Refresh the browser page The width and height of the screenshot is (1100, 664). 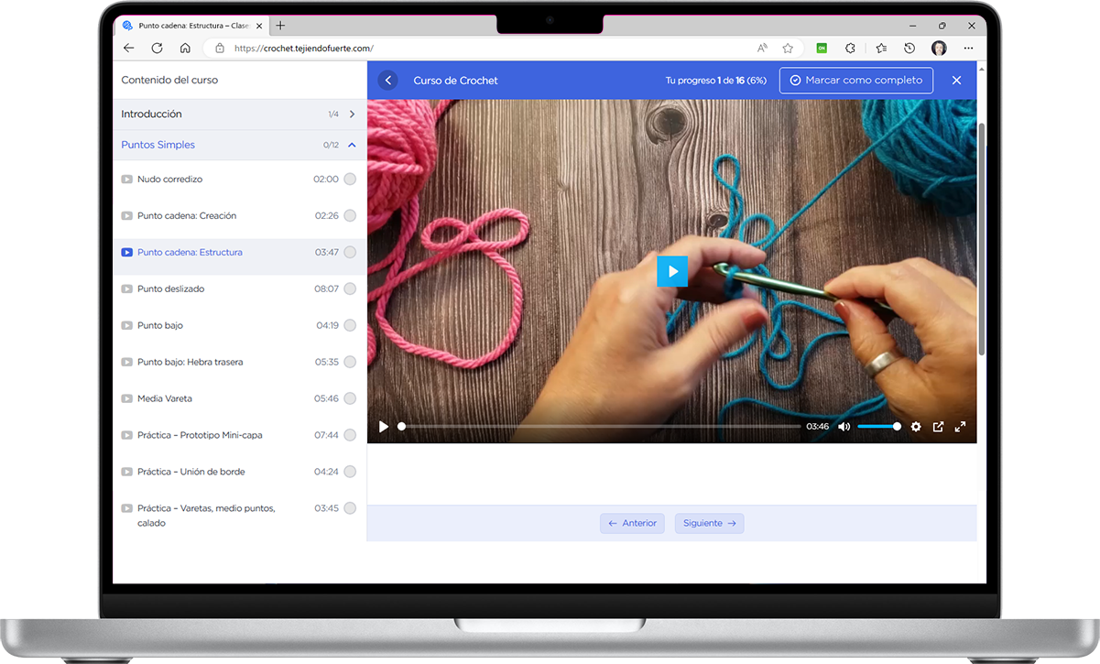point(157,49)
